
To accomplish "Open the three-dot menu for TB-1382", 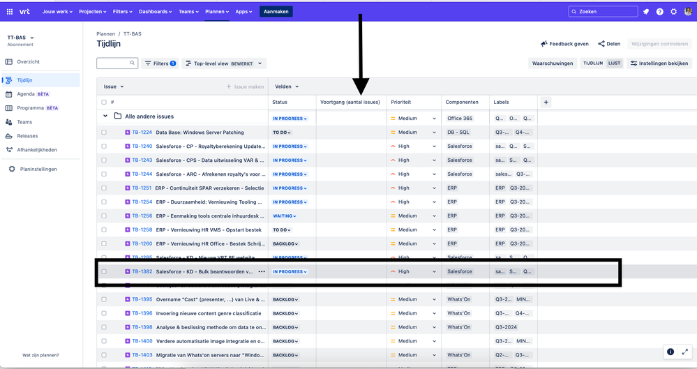I will pos(262,271).
